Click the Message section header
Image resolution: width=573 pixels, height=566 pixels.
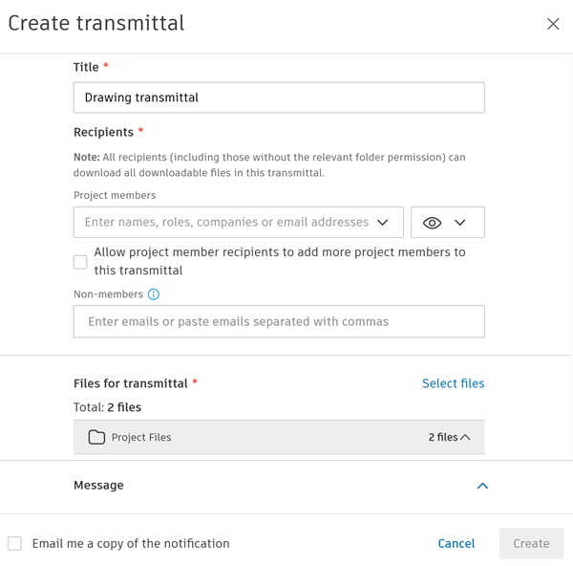[99, 486]
